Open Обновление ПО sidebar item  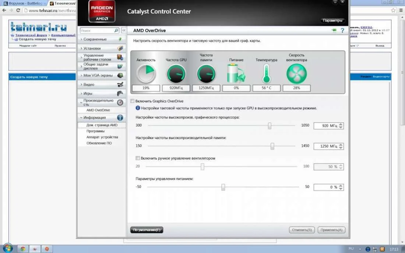click(x=99, y=143)
